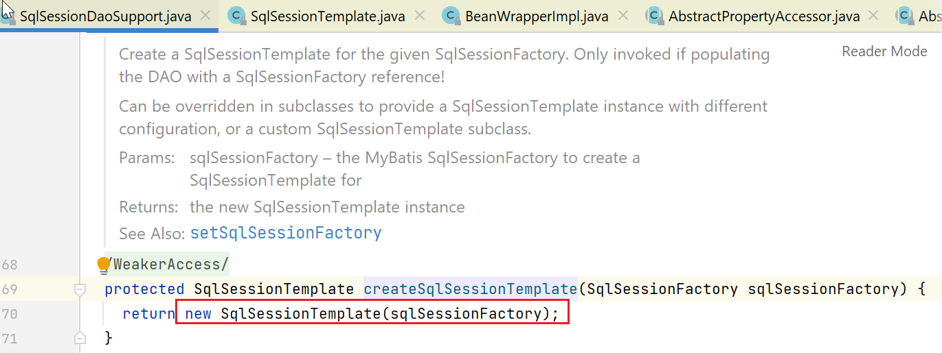This screenshot has width=942, height=353.
Task: Click the fold end marker at line 71
Action: (80, 337)
